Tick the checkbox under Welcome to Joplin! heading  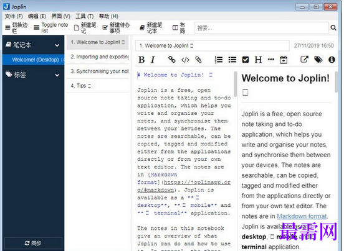pyautogui.click(x=246, y=93)
